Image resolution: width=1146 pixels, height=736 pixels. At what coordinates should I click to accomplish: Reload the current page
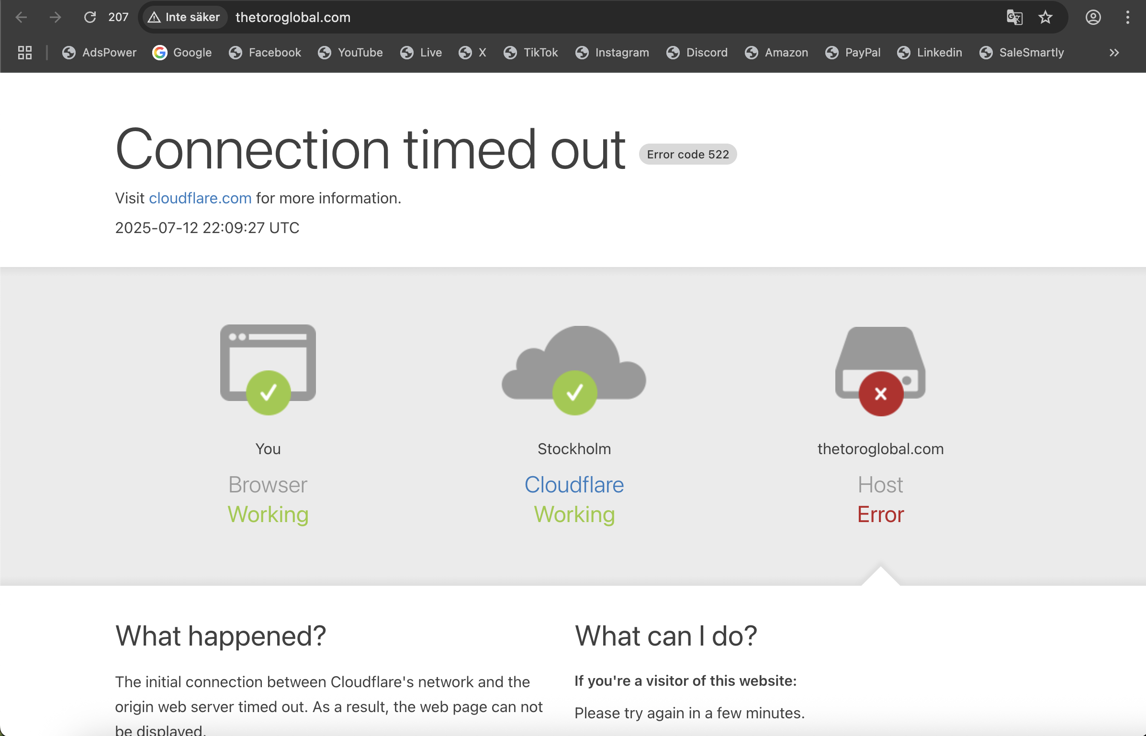tap(90, 18)
